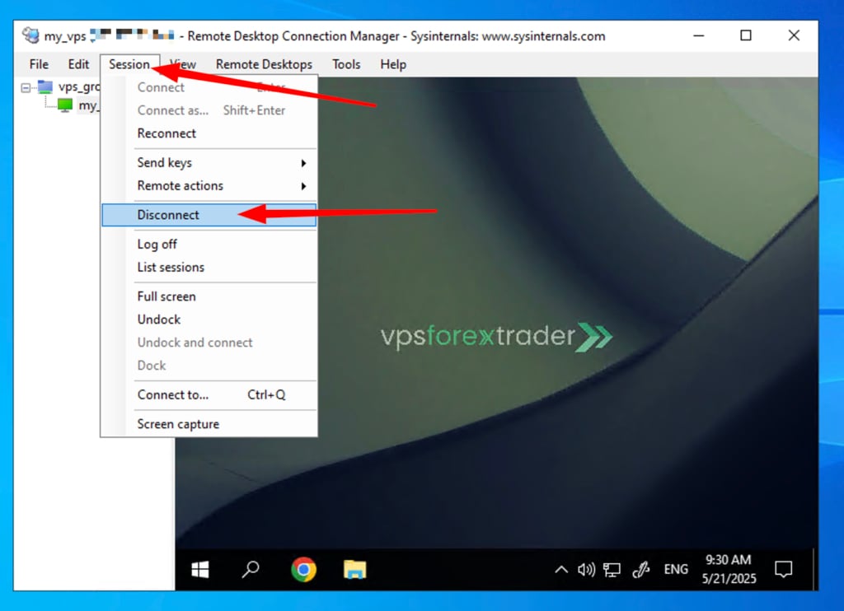Show hidden tray icons with the caret
Image resolution: width=844 pixels, height=611 pixels.
pyautogui.click(x=560, y=570)
